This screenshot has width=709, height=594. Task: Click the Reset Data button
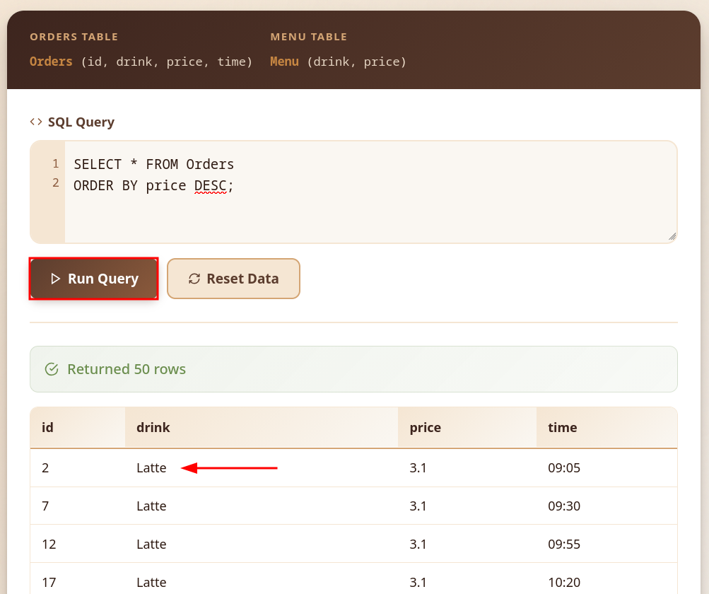tap(233, 279)
